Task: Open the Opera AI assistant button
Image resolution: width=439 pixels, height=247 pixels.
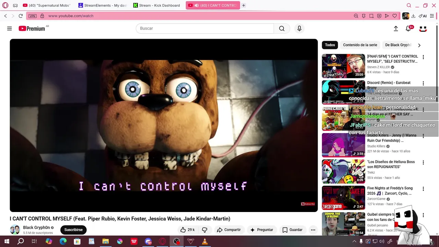Action: coord(423,16)
